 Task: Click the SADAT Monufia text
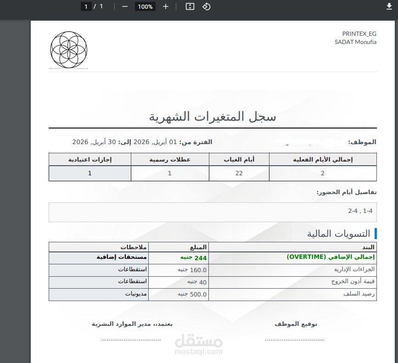355,42
